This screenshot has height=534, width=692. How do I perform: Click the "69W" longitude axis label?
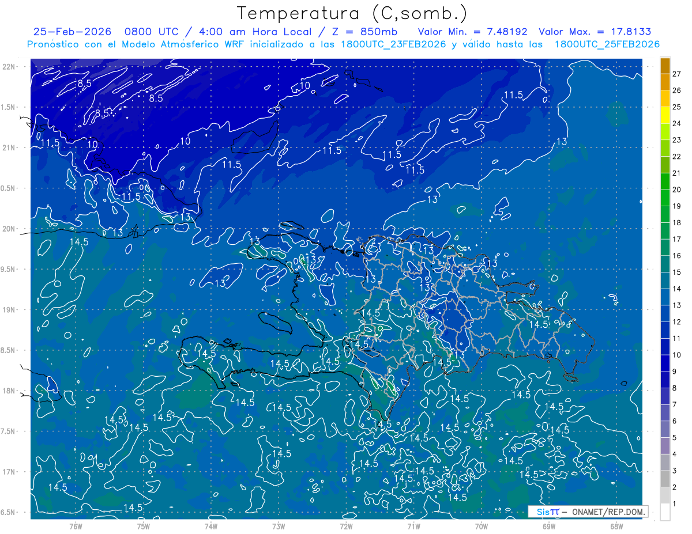click(549, 526)
